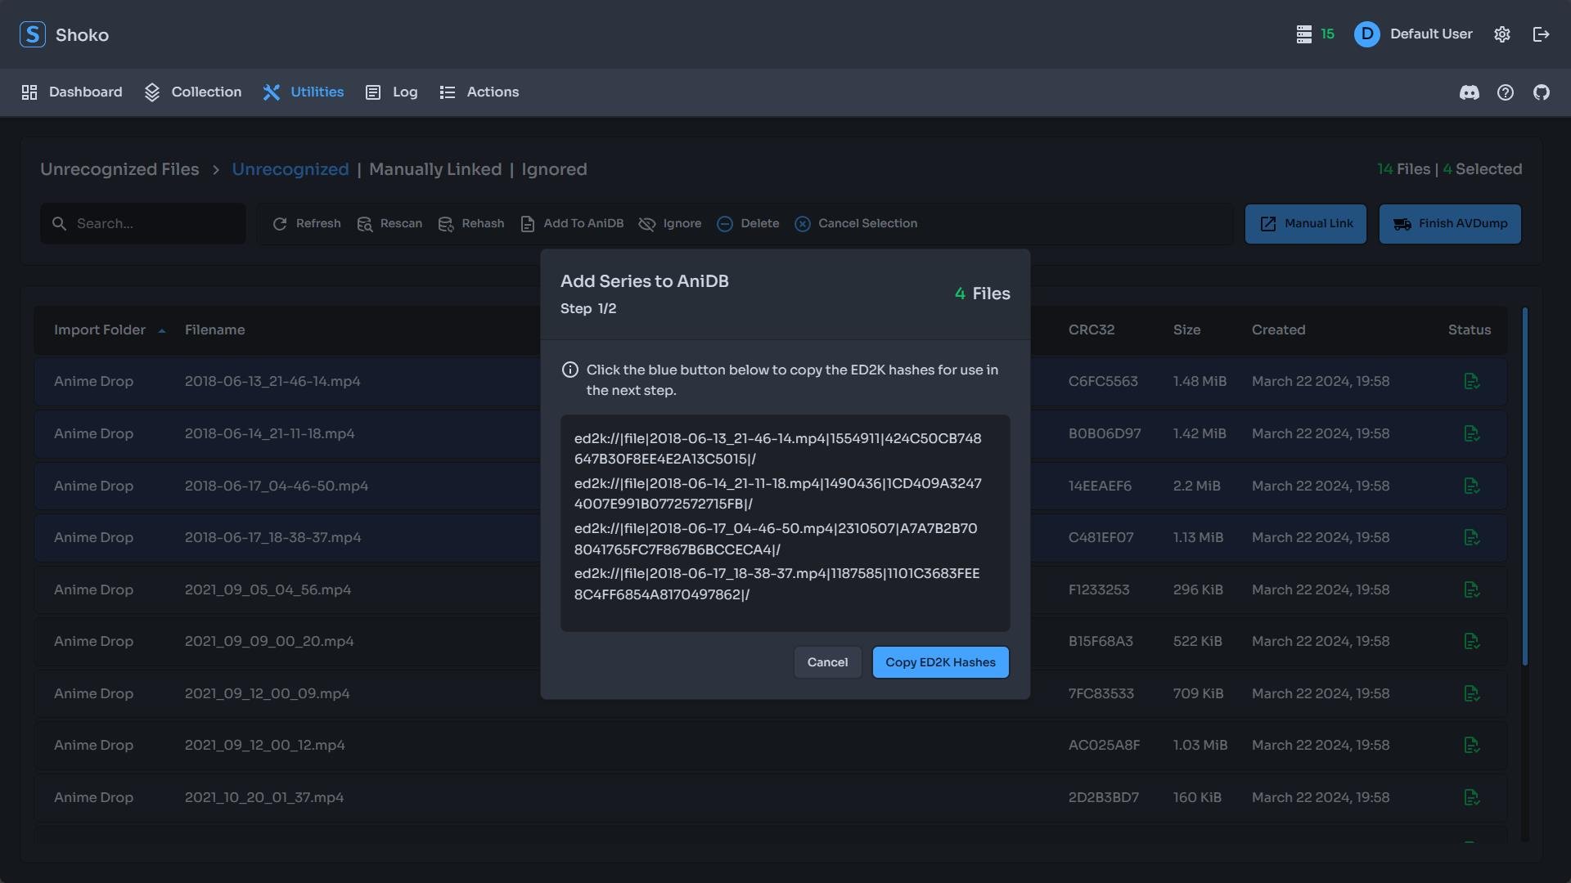The width and height of the screenshot is (1571, 883).
Task: Open the help question mark icon
Action: 1506,92
